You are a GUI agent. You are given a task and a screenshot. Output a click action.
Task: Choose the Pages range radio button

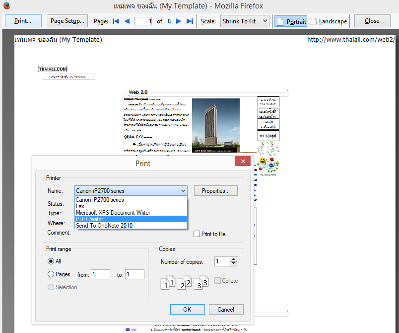pyautogui.click(x=51, y=274)
